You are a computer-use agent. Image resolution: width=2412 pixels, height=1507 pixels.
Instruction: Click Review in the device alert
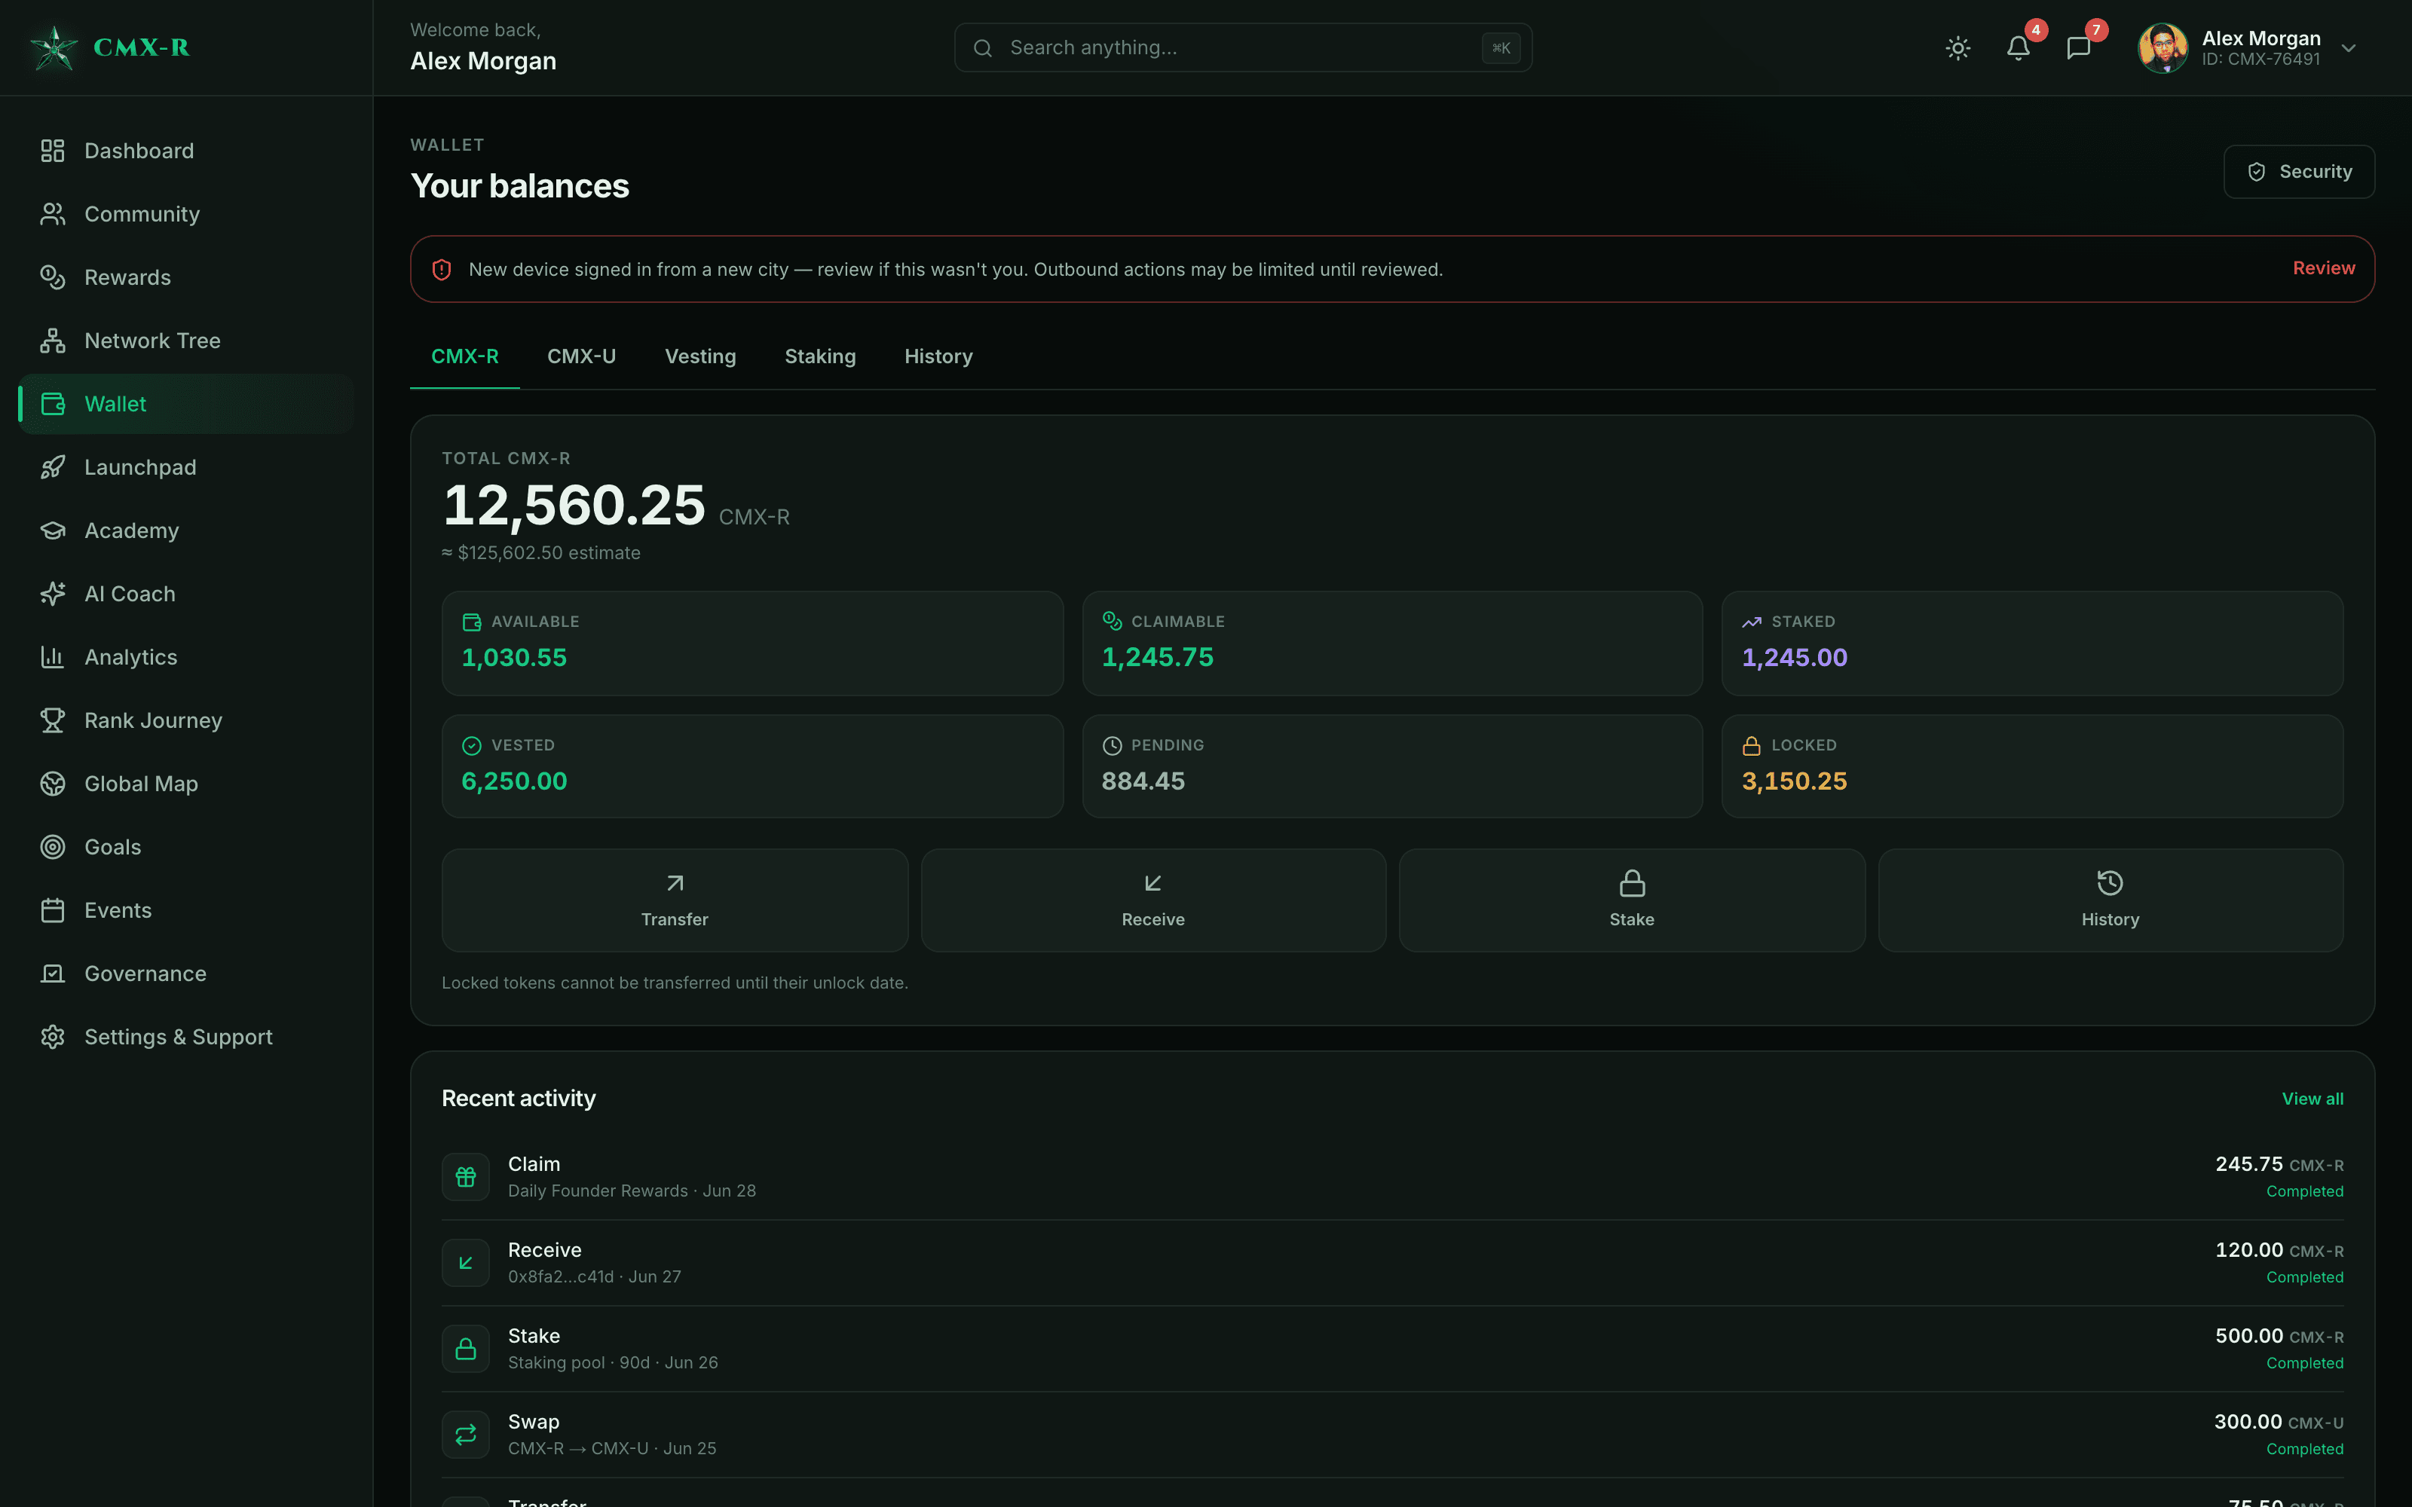pos(2323,268)
